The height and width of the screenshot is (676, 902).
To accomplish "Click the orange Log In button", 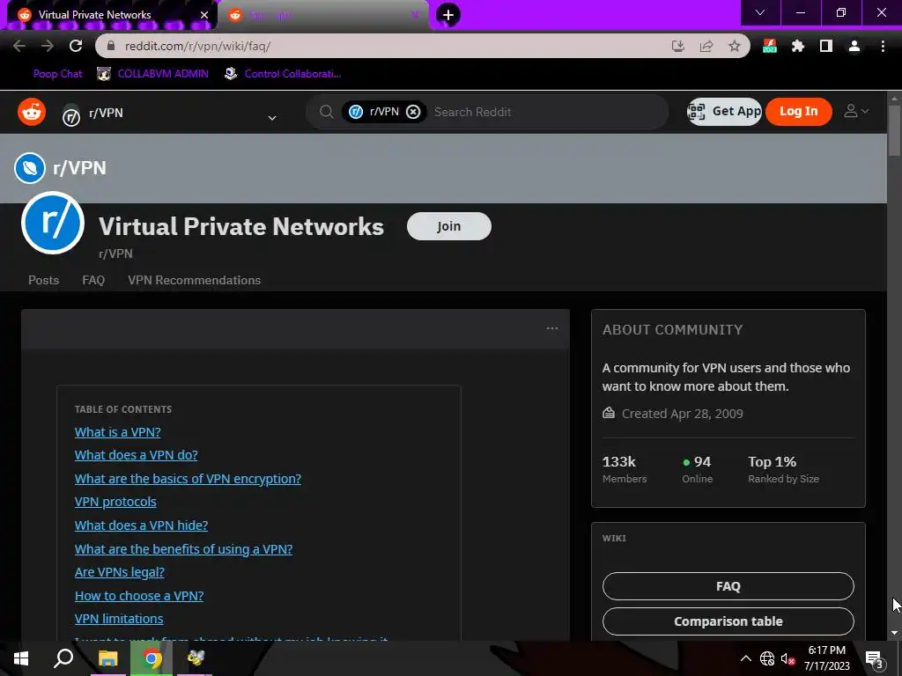I will (x=798, y=111).
